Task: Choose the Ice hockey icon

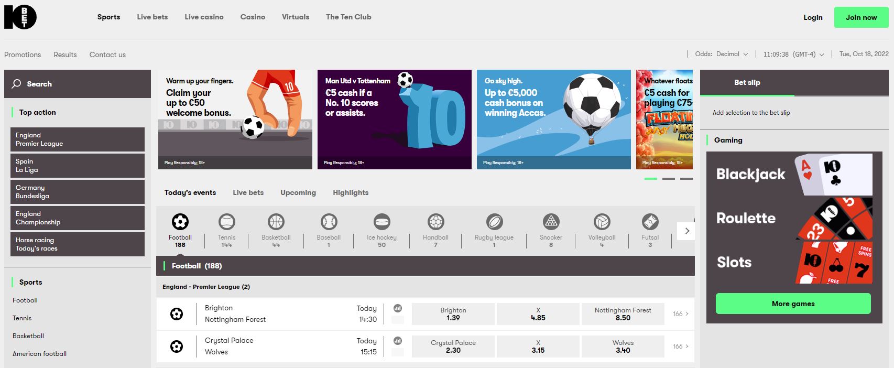Action: (x=381, y=222)
